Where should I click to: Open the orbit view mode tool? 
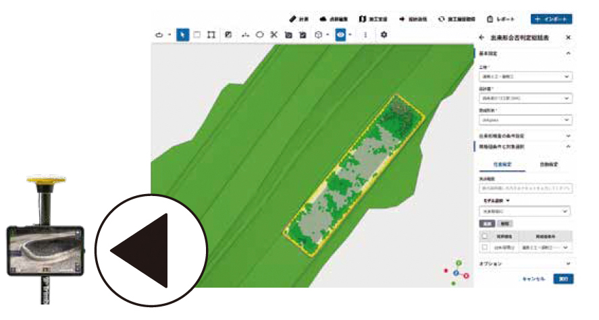pyautogui.click(x=159, y=35)
